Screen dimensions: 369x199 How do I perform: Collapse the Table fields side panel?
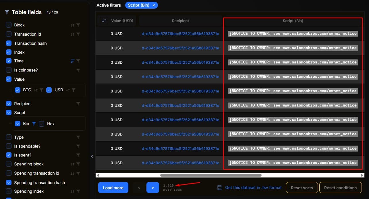click(x=92, y=157)
